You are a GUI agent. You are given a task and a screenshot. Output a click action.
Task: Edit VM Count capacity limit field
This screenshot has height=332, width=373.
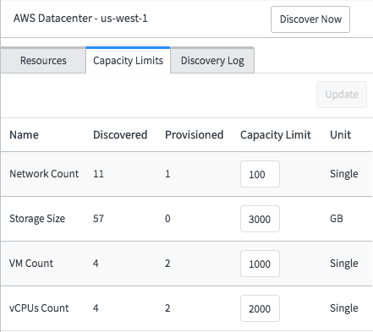coord(260,264)
